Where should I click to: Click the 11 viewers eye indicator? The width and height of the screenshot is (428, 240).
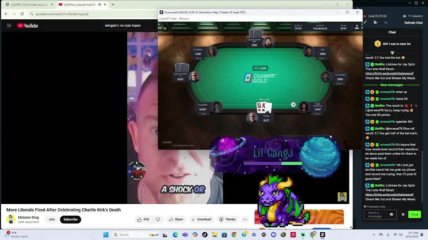pyautogui.click(x=413, y=16)
